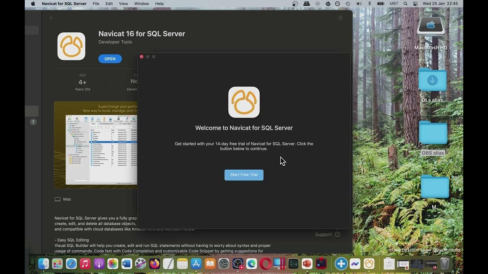Viewport: 488px width, 274px height.
Task: Click the battery status icon
Action: (x=380, y=3)
